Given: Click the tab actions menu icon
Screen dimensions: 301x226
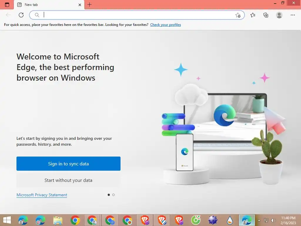Looking at the screenshot, I should (x=7, y=5).
